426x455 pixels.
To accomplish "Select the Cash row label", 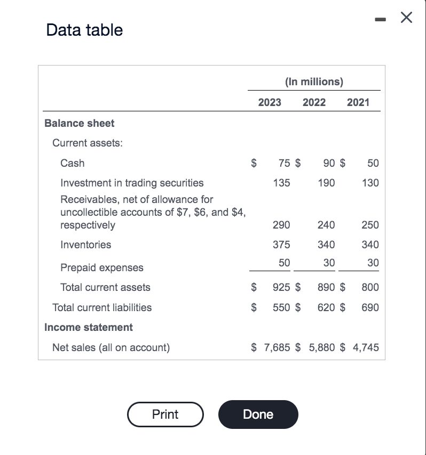I will (72, 163).
